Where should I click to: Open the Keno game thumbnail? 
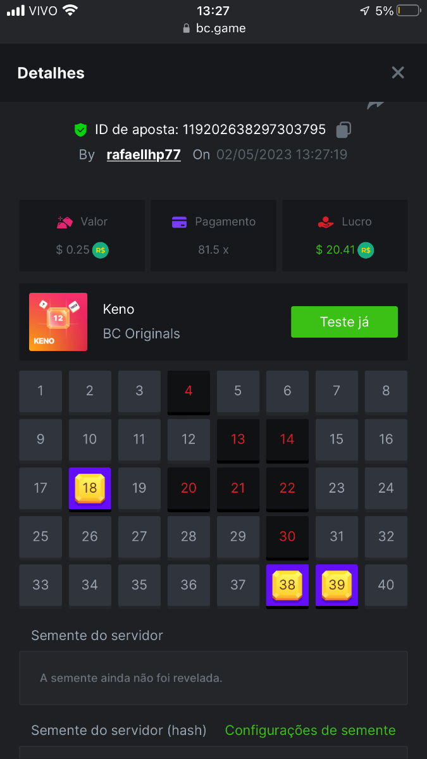58,322
